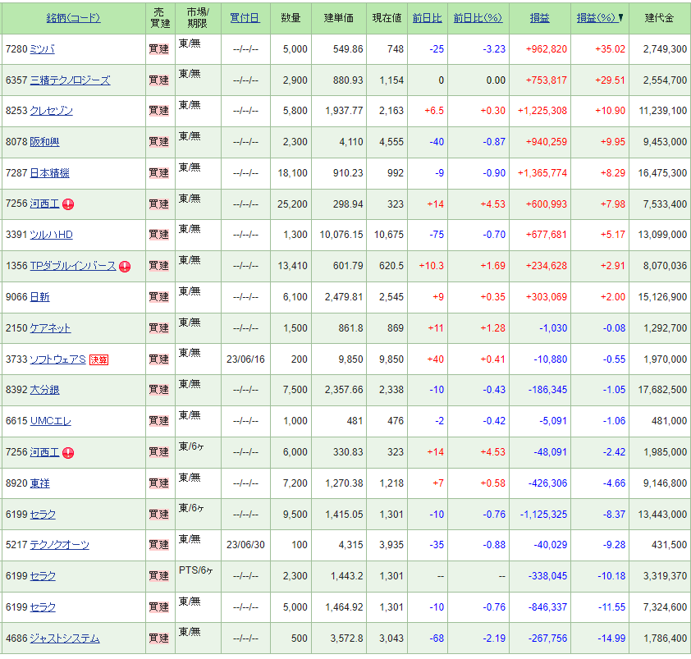
Task: Click -426,306 loss for 東祥
Action: tap(547, 483)
